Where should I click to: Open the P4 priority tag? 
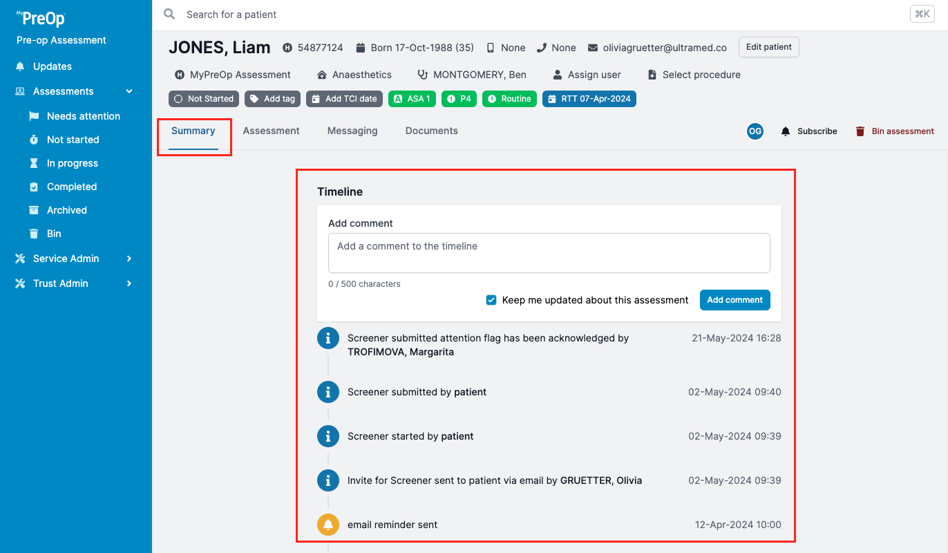click(459, 99)
